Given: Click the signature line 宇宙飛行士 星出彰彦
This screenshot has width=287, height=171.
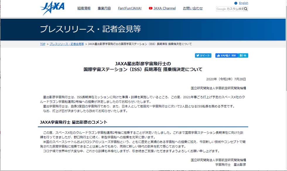Looking at the screenshot, I should (x=231, y=165).
